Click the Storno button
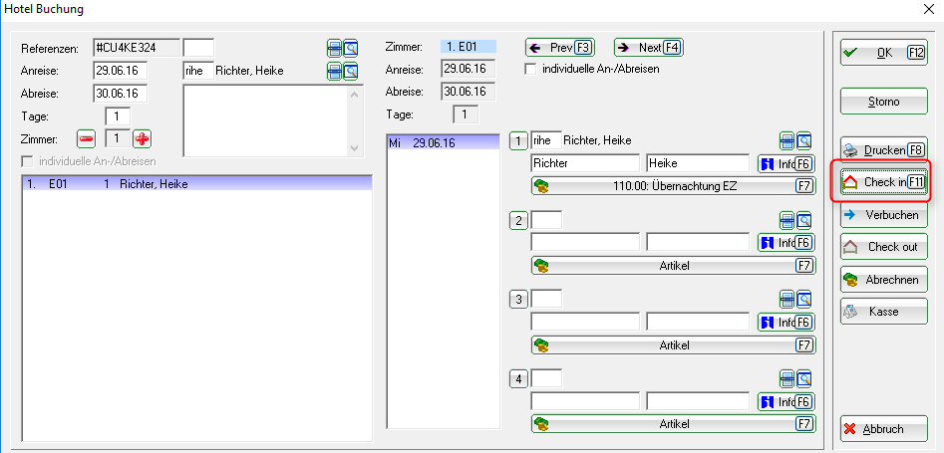Screen dimensions: 944x453 pos(884,102)
